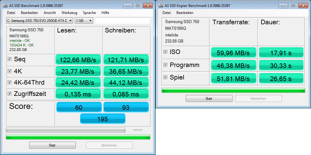
Task: Click the --:--:-- elapsed time display
Action: [x=138, y=130]
